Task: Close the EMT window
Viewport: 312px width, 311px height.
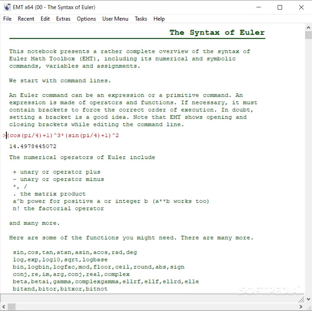Action: click(x=301, y=7)
